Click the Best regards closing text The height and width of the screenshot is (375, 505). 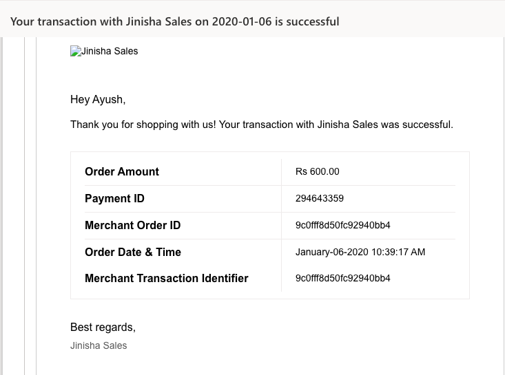pos(103,327)
